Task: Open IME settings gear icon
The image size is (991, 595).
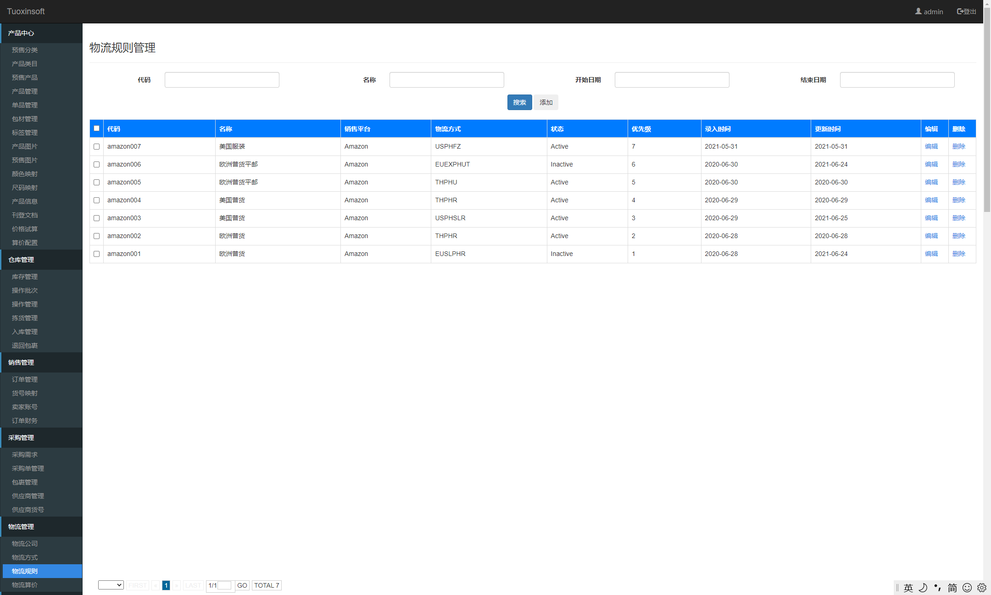Action: click(x=981, y=588)
